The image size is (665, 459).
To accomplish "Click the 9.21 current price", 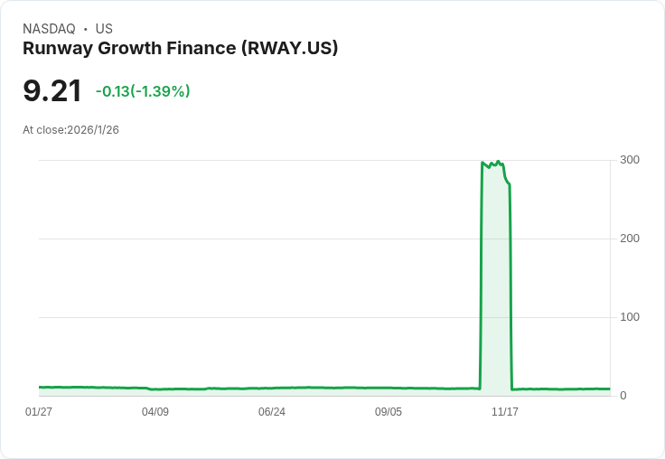I will [x=52, y=90].
